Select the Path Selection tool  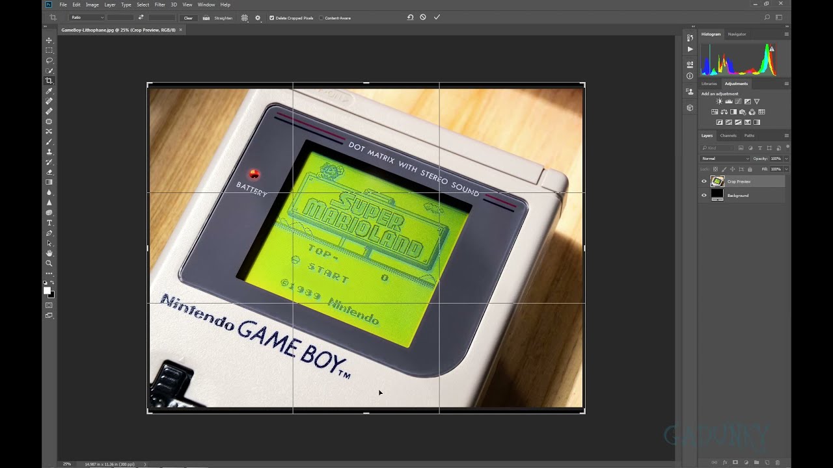click(49, 243)
